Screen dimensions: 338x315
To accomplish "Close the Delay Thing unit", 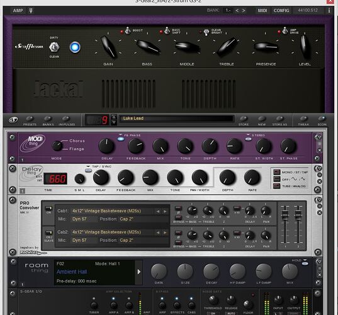I will pos(320,181).
